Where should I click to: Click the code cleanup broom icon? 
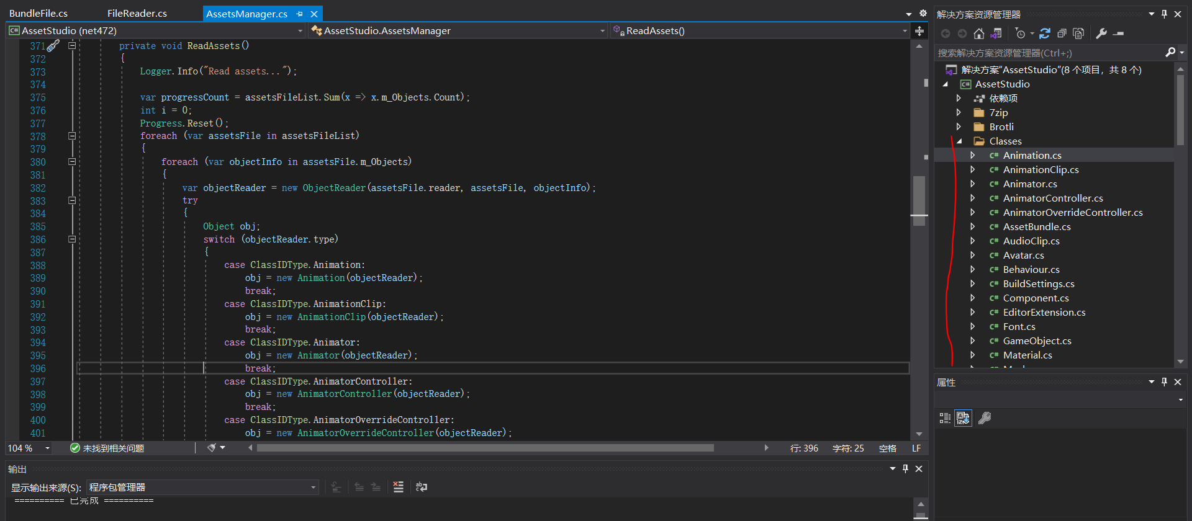[212, 448]
